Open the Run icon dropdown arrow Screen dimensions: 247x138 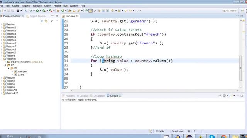[x=41, y=11]
